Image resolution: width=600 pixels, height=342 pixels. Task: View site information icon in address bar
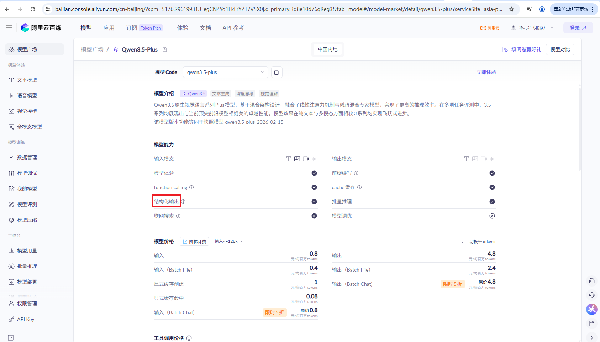[x=48, y=9]
